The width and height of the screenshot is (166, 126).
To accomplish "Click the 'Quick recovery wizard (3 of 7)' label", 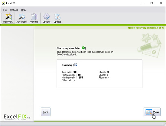I will click(146, 28).
